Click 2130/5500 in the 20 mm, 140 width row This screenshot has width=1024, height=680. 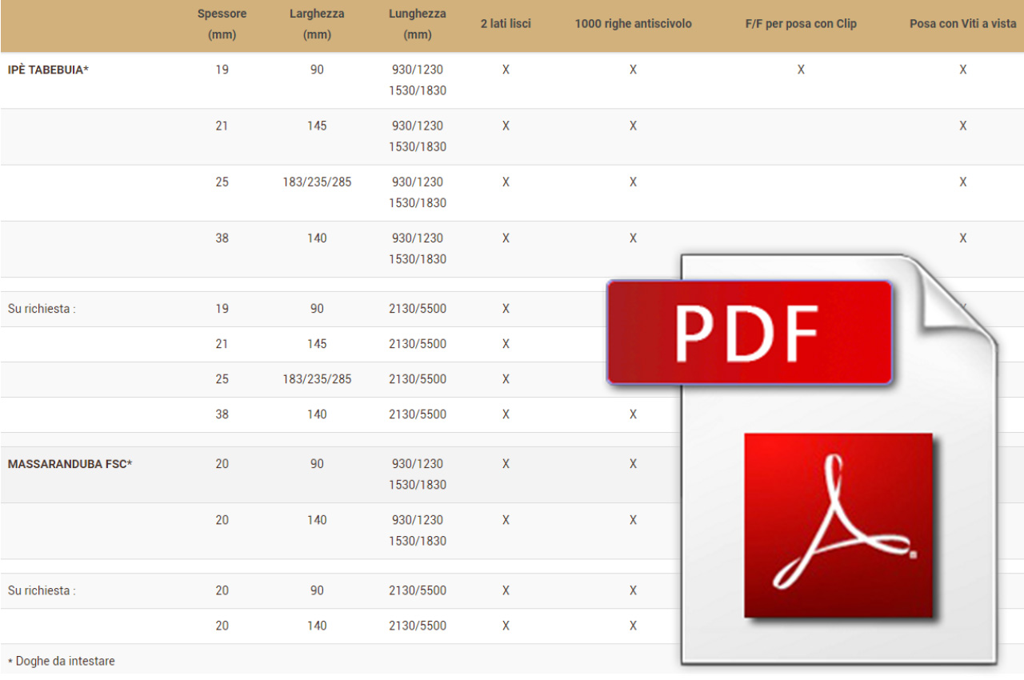(418, 626)
